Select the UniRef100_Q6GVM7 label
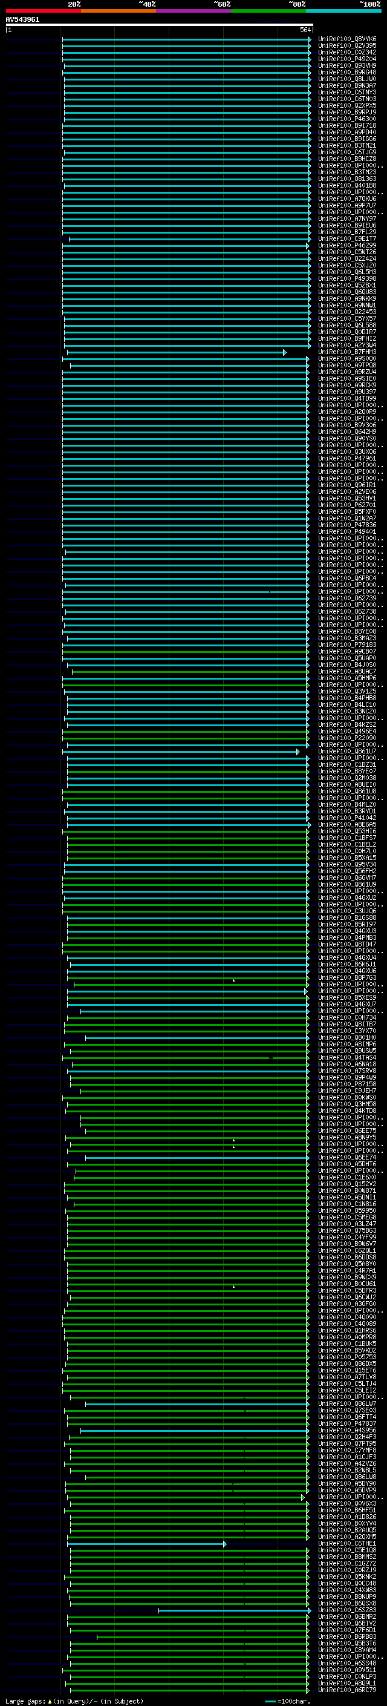387x1706 pixels. tap(346, 878)
